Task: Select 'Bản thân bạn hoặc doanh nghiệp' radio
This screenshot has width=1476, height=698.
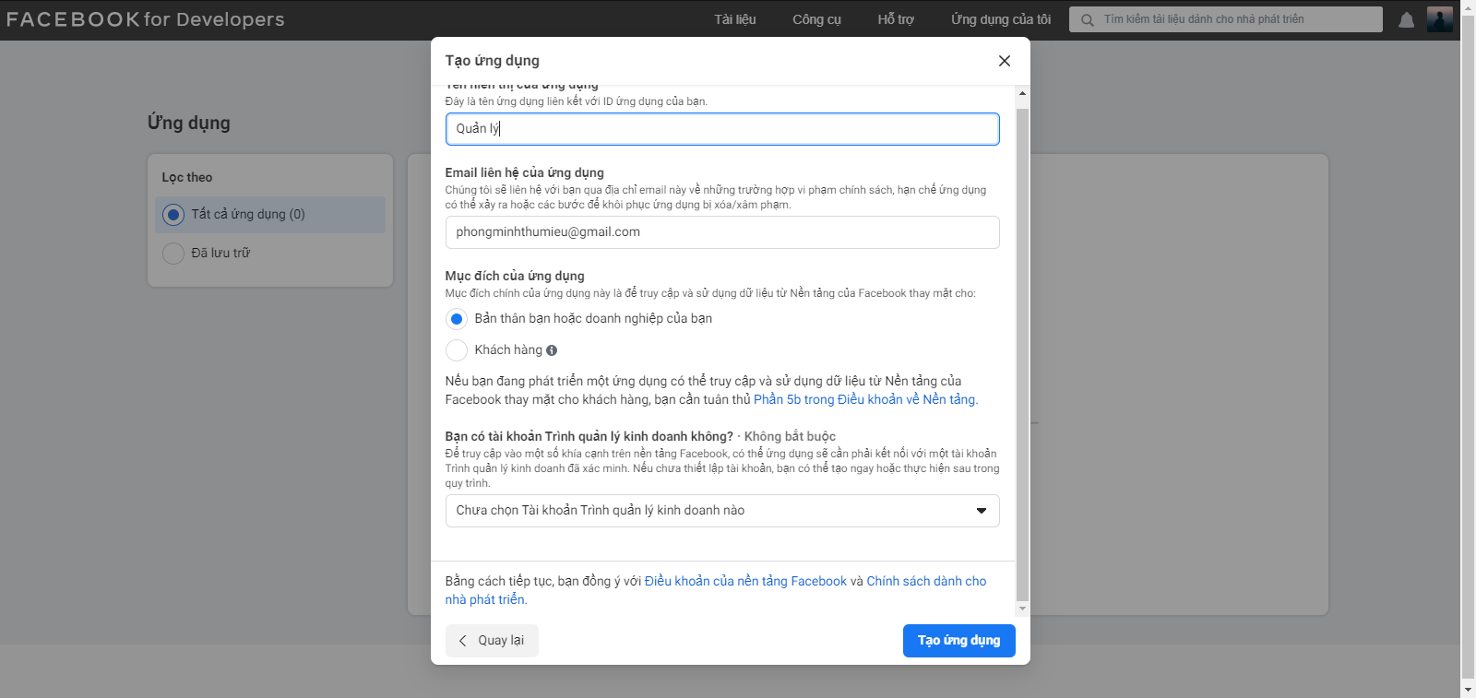Action: click(x=457, y=319)
